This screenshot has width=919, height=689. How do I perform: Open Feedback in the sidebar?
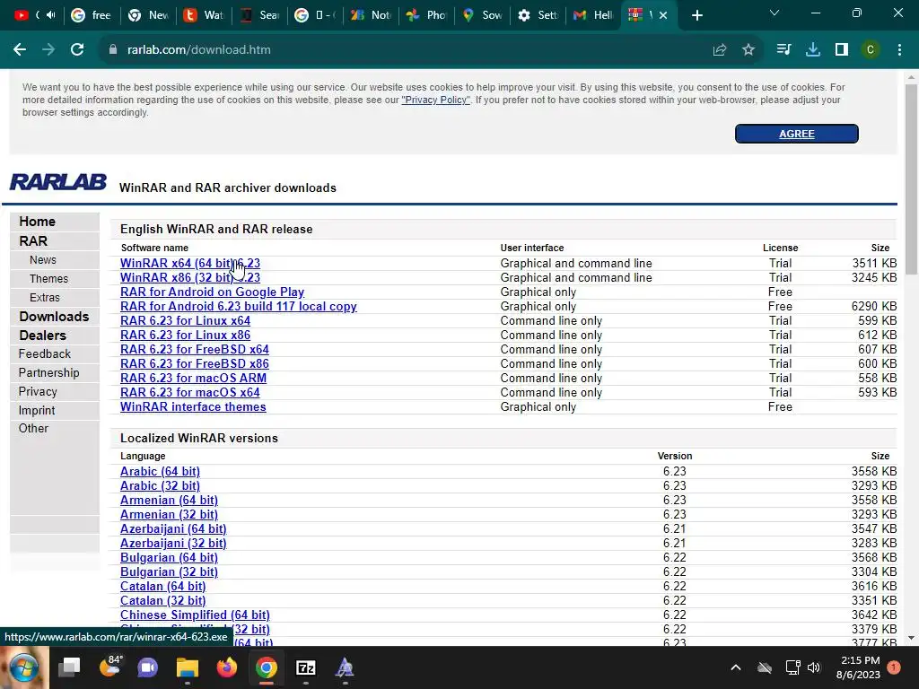pyautogui.click(x=45, y=353)
